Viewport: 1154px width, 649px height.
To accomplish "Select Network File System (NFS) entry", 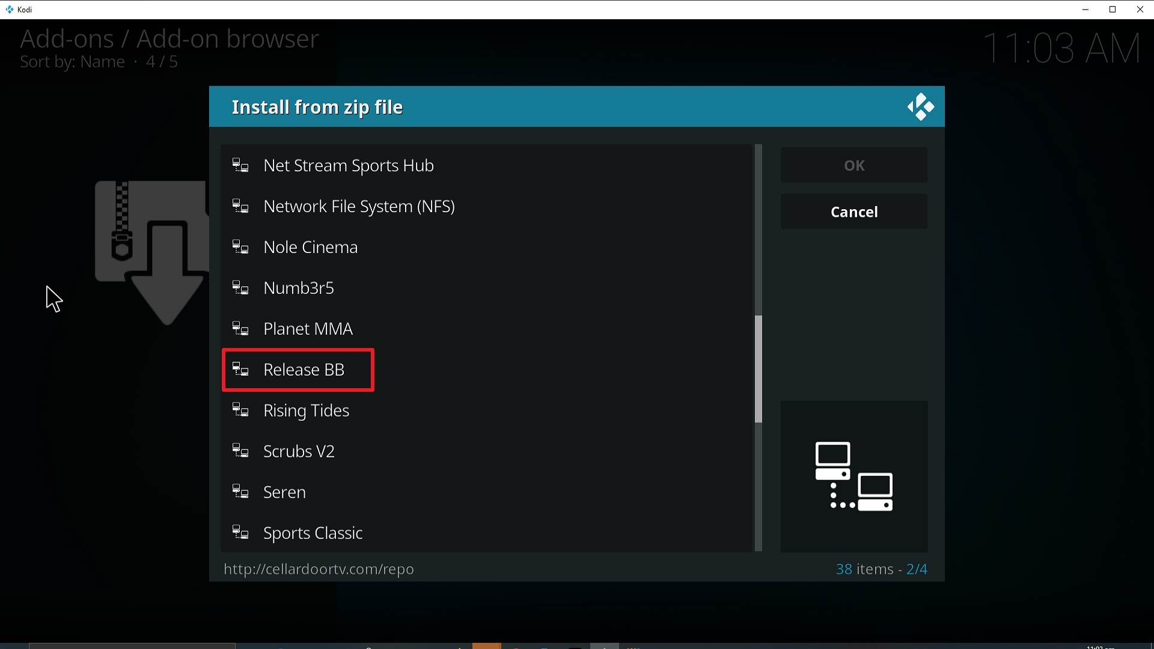I will (486, 206).
